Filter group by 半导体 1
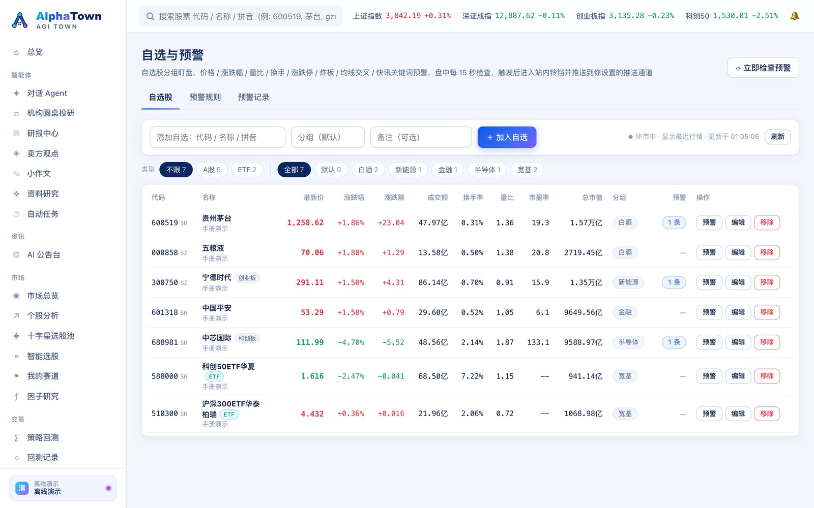This screenshot has height=508, width=814. [487, 170]
